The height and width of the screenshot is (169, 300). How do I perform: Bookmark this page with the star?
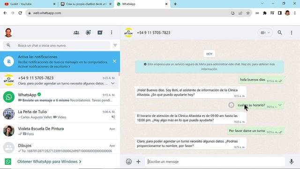pyautogui.click(x=248, y=13)
